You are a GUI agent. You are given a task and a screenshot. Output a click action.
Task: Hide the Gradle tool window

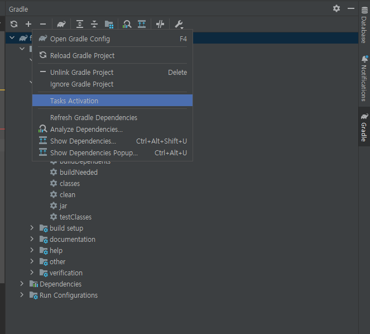(x=351, y=8)
